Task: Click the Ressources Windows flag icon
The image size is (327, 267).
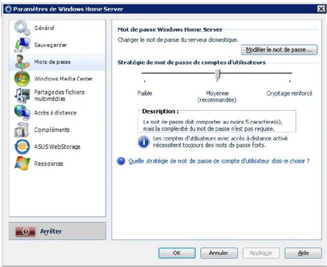Action: [x=22, y=164]
